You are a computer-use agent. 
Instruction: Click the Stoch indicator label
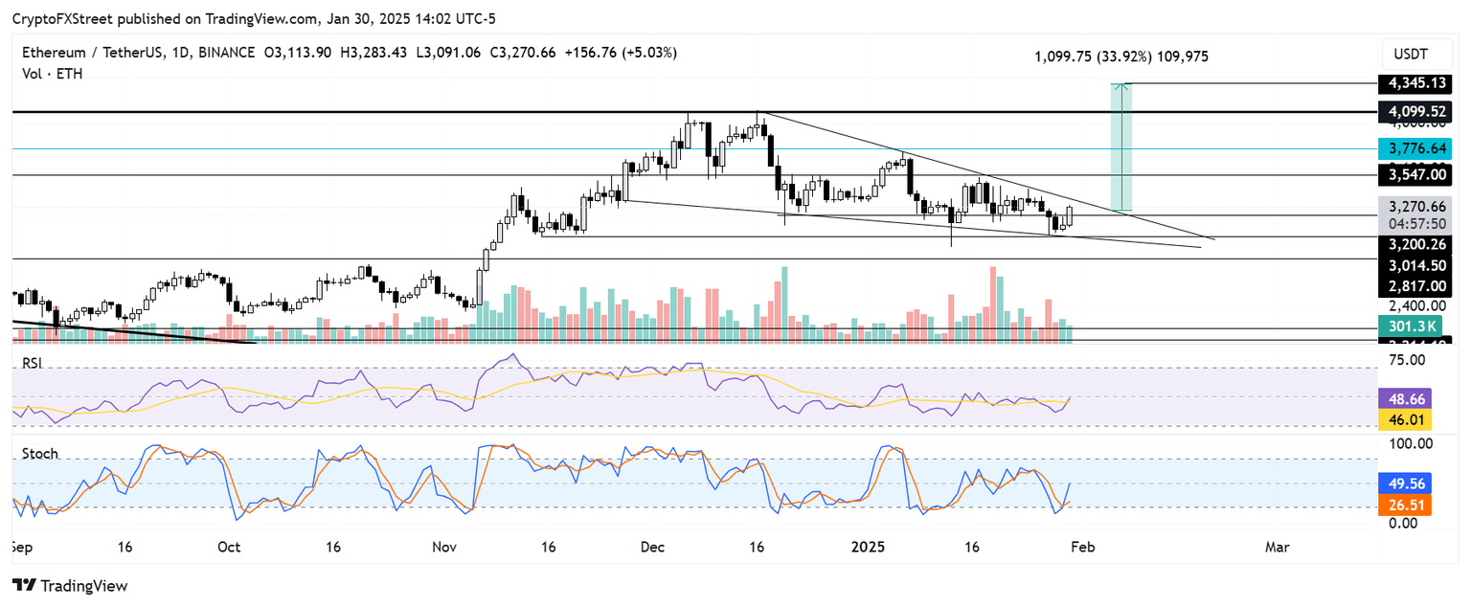pyautogui.click(x=39, y=454)
